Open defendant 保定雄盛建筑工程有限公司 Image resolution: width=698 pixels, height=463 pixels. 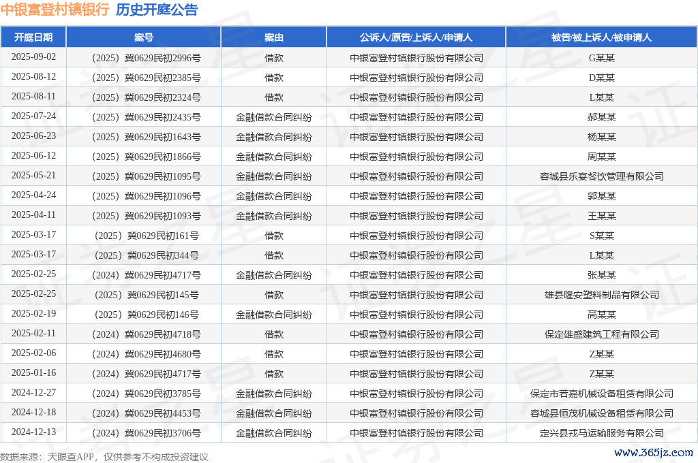pos(601,334)
